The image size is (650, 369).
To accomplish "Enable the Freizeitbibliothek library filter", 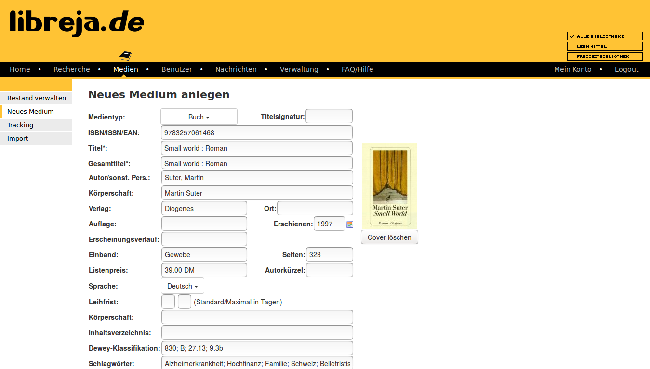I will (604, 56).
